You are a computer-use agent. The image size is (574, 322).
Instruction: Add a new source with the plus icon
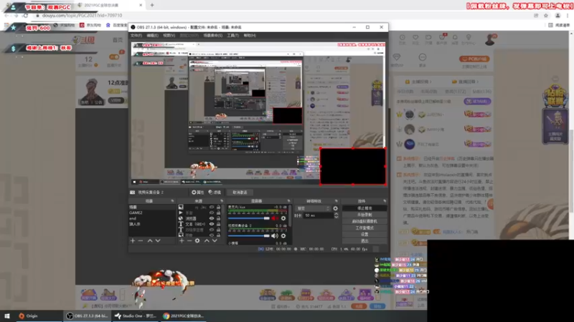point(182,240)
